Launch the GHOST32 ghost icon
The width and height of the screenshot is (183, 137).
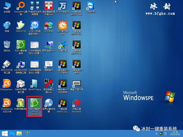[21, 27]
